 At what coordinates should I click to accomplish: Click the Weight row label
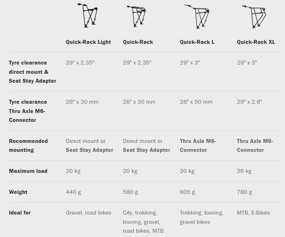[x=18, y=192]
